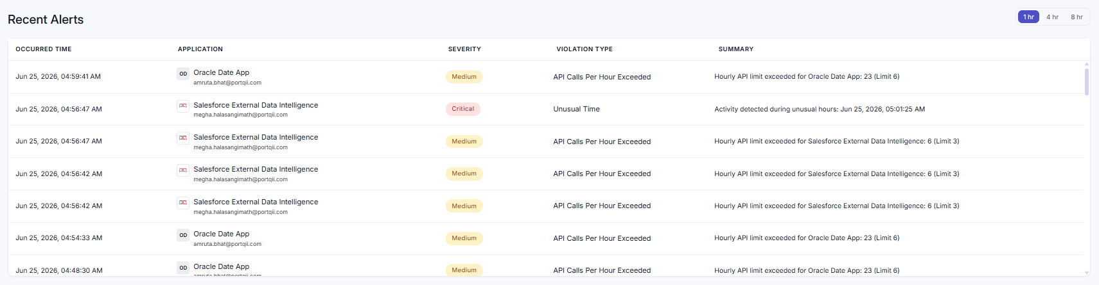Click the Recent Alerts heading
This screenshot has width=1099, height=285.
tap(46, 20)
